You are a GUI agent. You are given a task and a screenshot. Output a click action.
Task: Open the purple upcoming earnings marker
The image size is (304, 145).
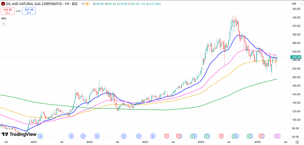(x=278, y=136)
